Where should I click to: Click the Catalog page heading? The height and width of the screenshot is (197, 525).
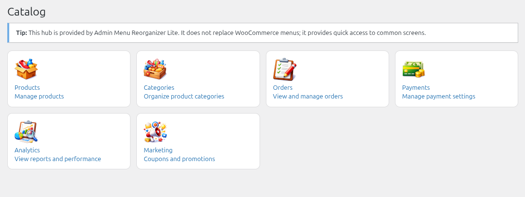(27, 12)
